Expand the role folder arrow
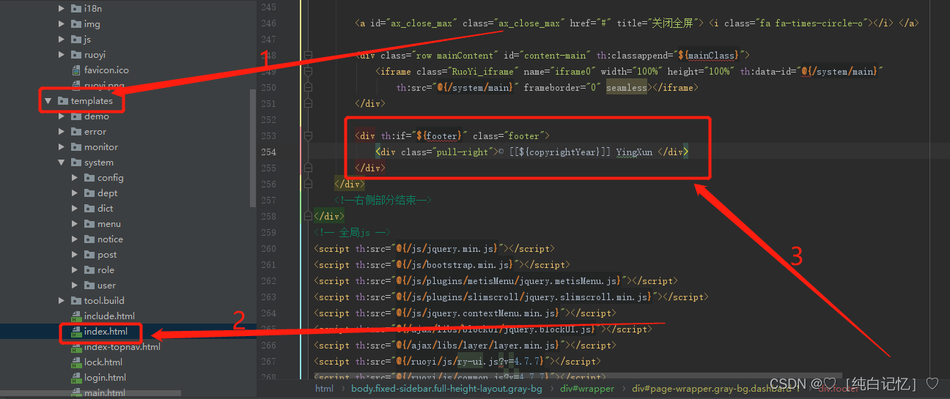950x399 pixels. [75, 270]
